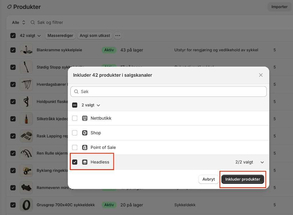Click Aktiv badge on Grusgrep row
Image resolution: width=293 pixels, height=215 pixels.
coord(109,205)
